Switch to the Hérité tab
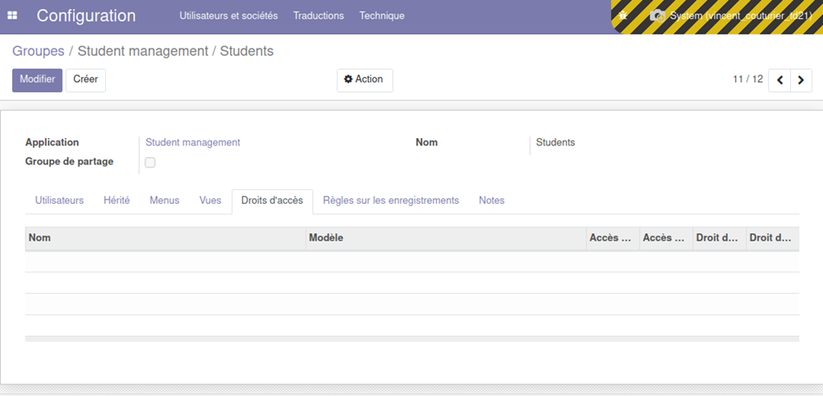The height and width of the screenshot is (396, 823). (117, 200)
